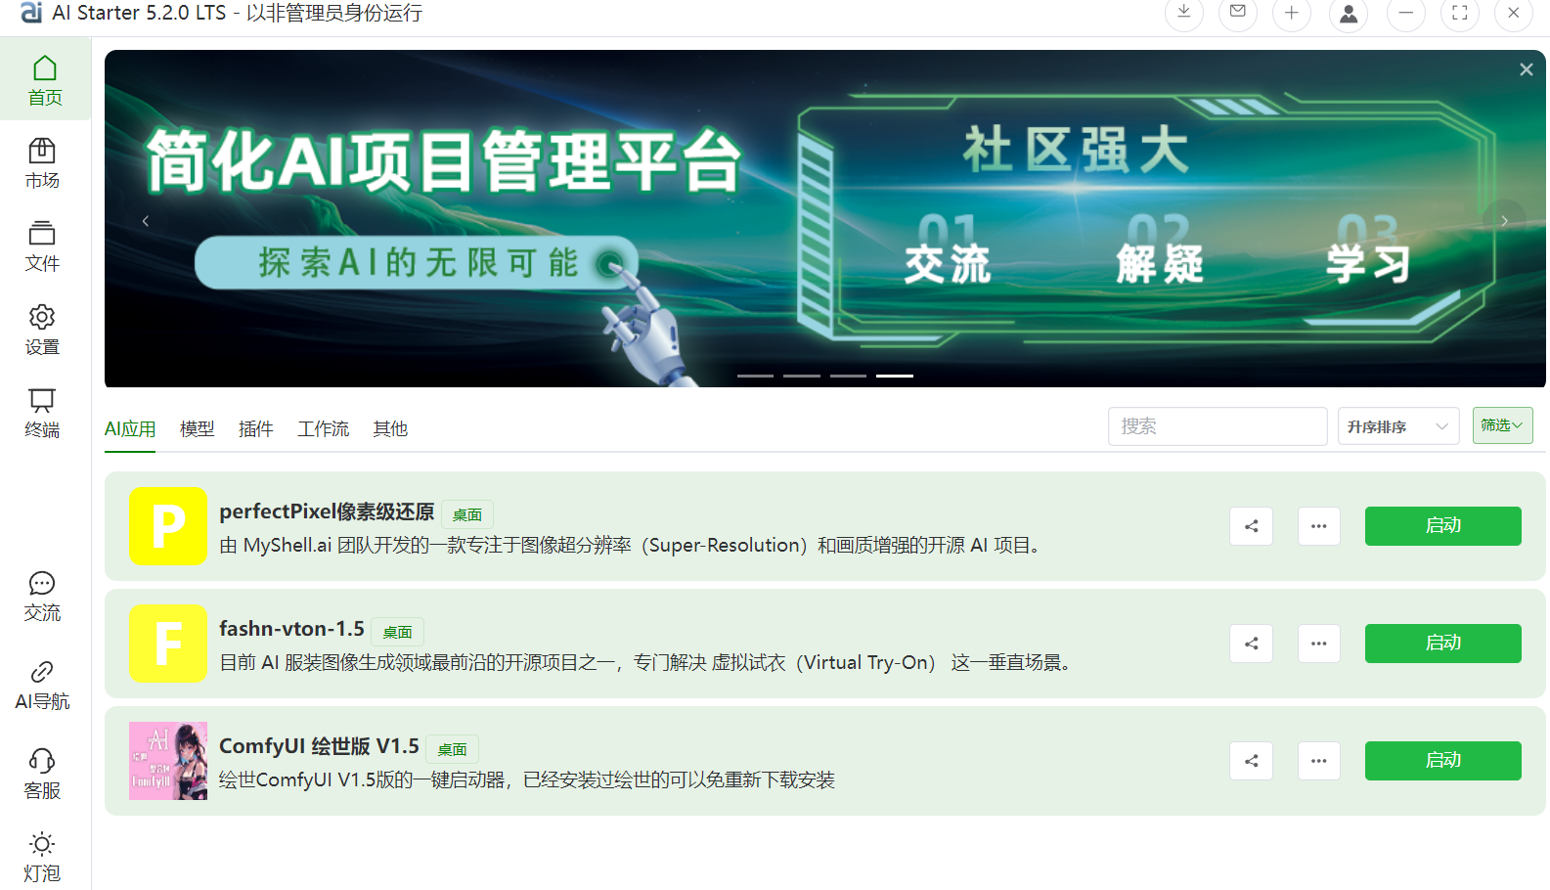The height and width of the screenshot is (890, 1550).
Task: Open the 终端 terminal sidebar item
Action: [42, 412]
